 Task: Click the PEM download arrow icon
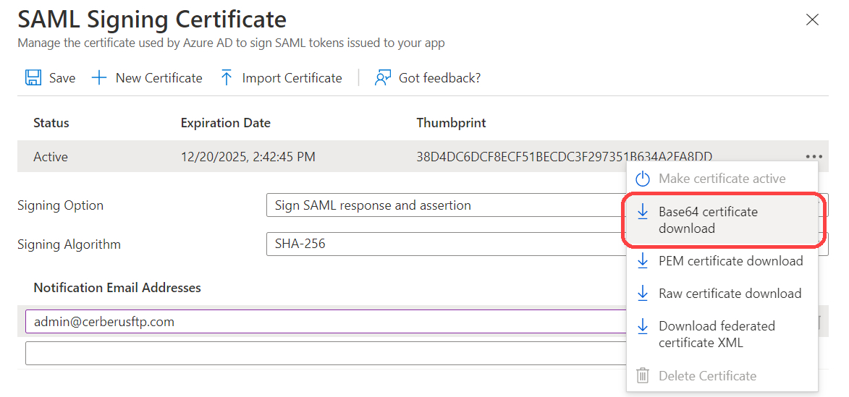coord(642,261)
